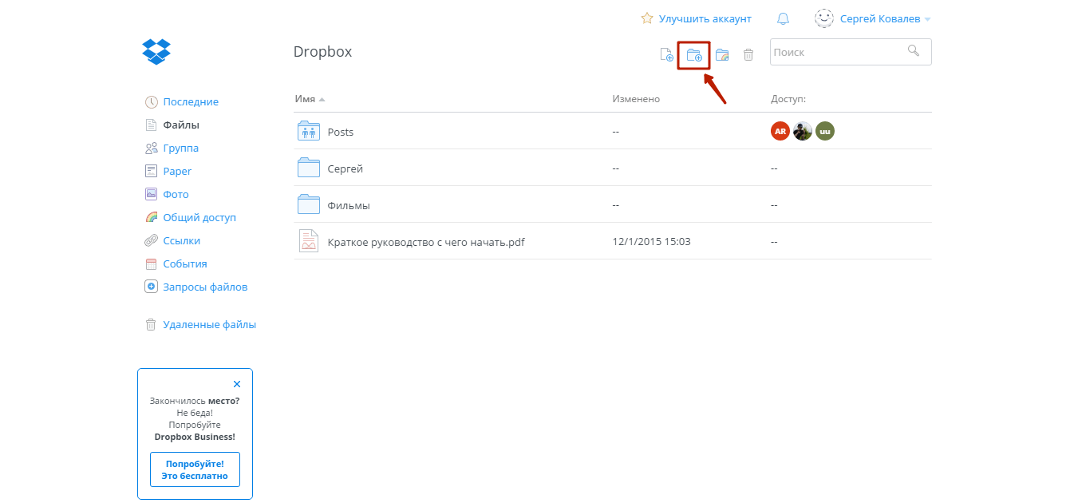Go to Общий доступ section
The height and width of the screenshot is (503, 1074).
(x=199, y=218)
